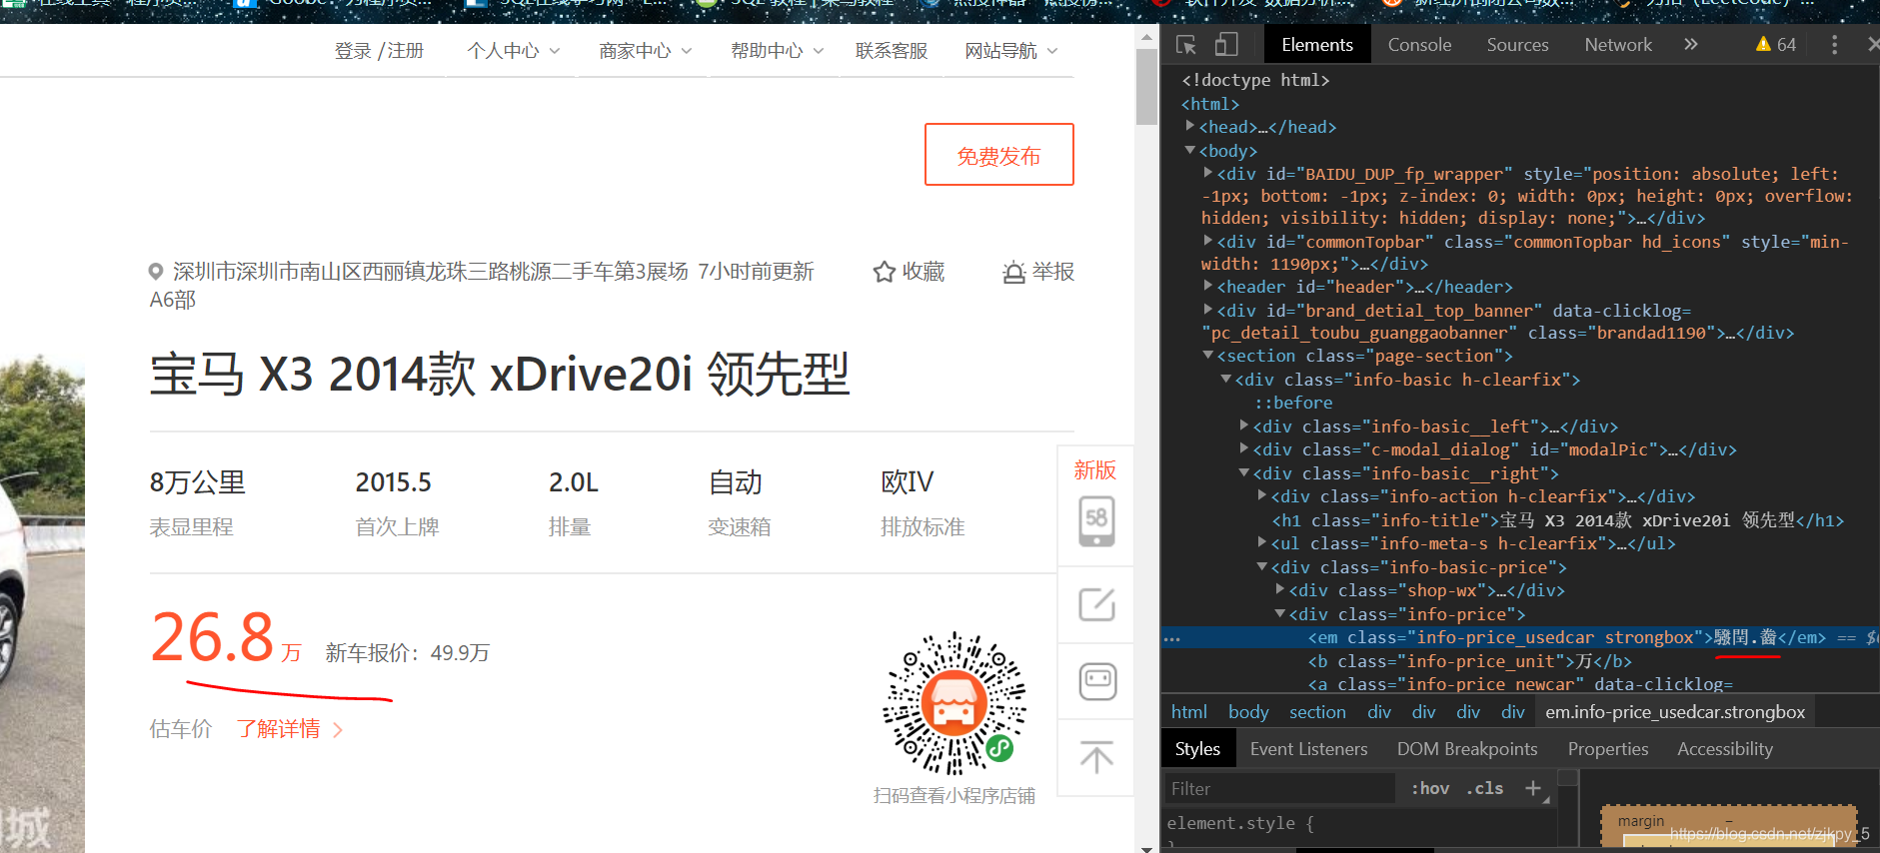
Task: Select em.info-price_usedcar.strongbox breadcrumb item
Action: point(1675,712)
